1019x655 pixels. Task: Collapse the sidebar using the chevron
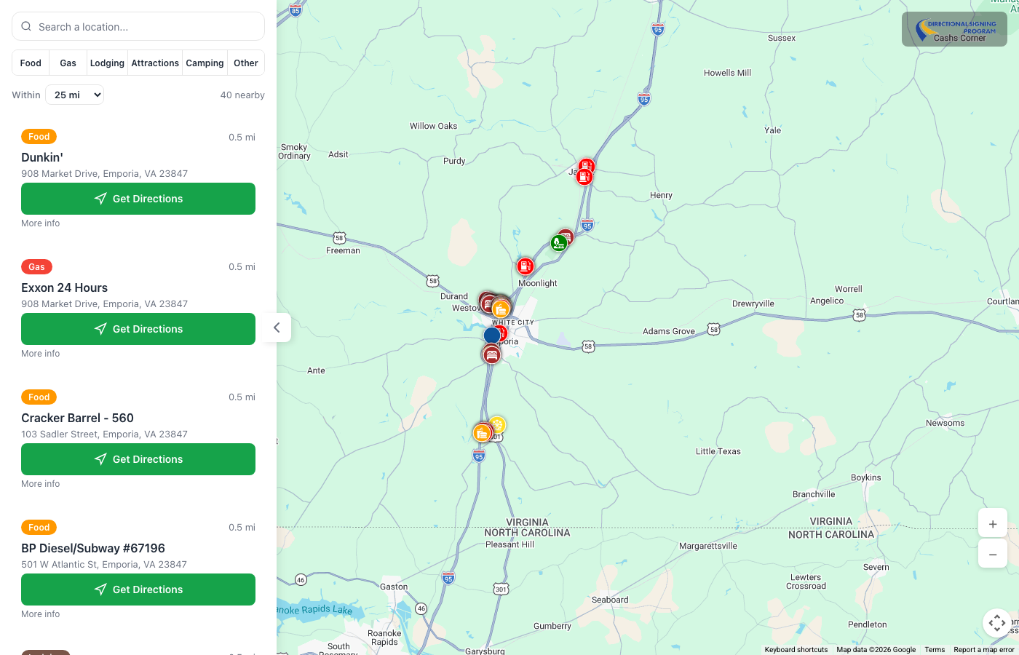pyautogui.click(x=277, y=328)
